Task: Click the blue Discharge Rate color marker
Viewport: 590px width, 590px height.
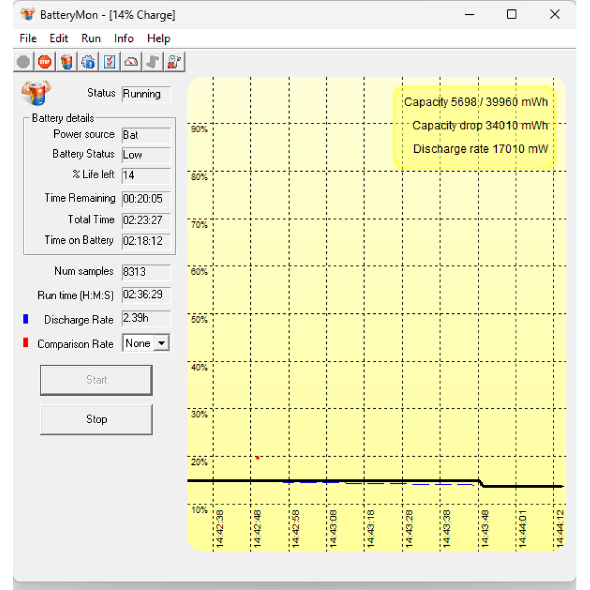Action: coord(25,319)
